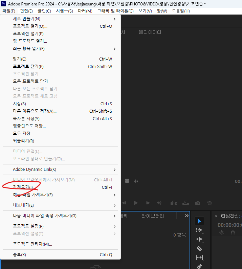
Task: Choose 저장(S) menu item
Action: tap(60, 104)
